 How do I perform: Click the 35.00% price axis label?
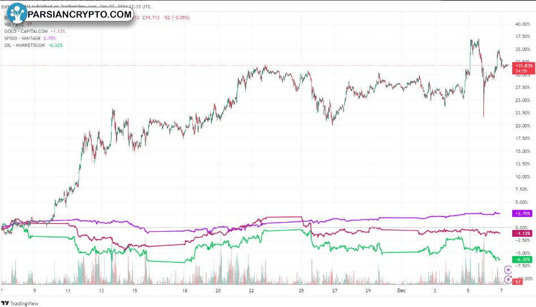coord(522,49)
